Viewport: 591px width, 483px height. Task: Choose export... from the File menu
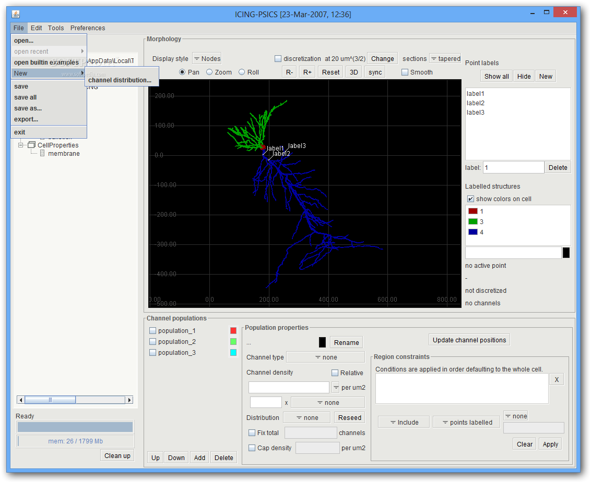pos(49,119)
